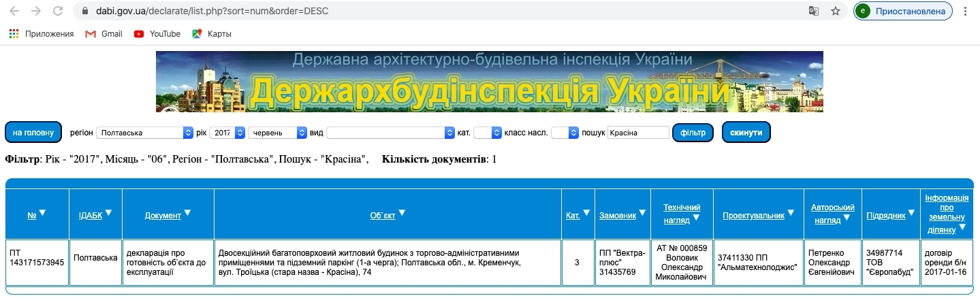Select the Петренко Олександр Євгенійович cell
The width and height of the screenshot is (980, 298).
pyautogui.click(x=833, y=263)
